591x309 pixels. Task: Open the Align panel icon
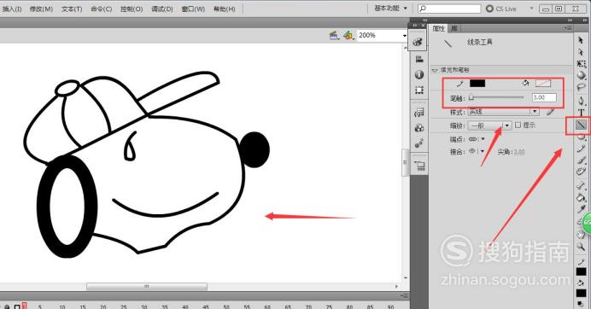point(419,59)
